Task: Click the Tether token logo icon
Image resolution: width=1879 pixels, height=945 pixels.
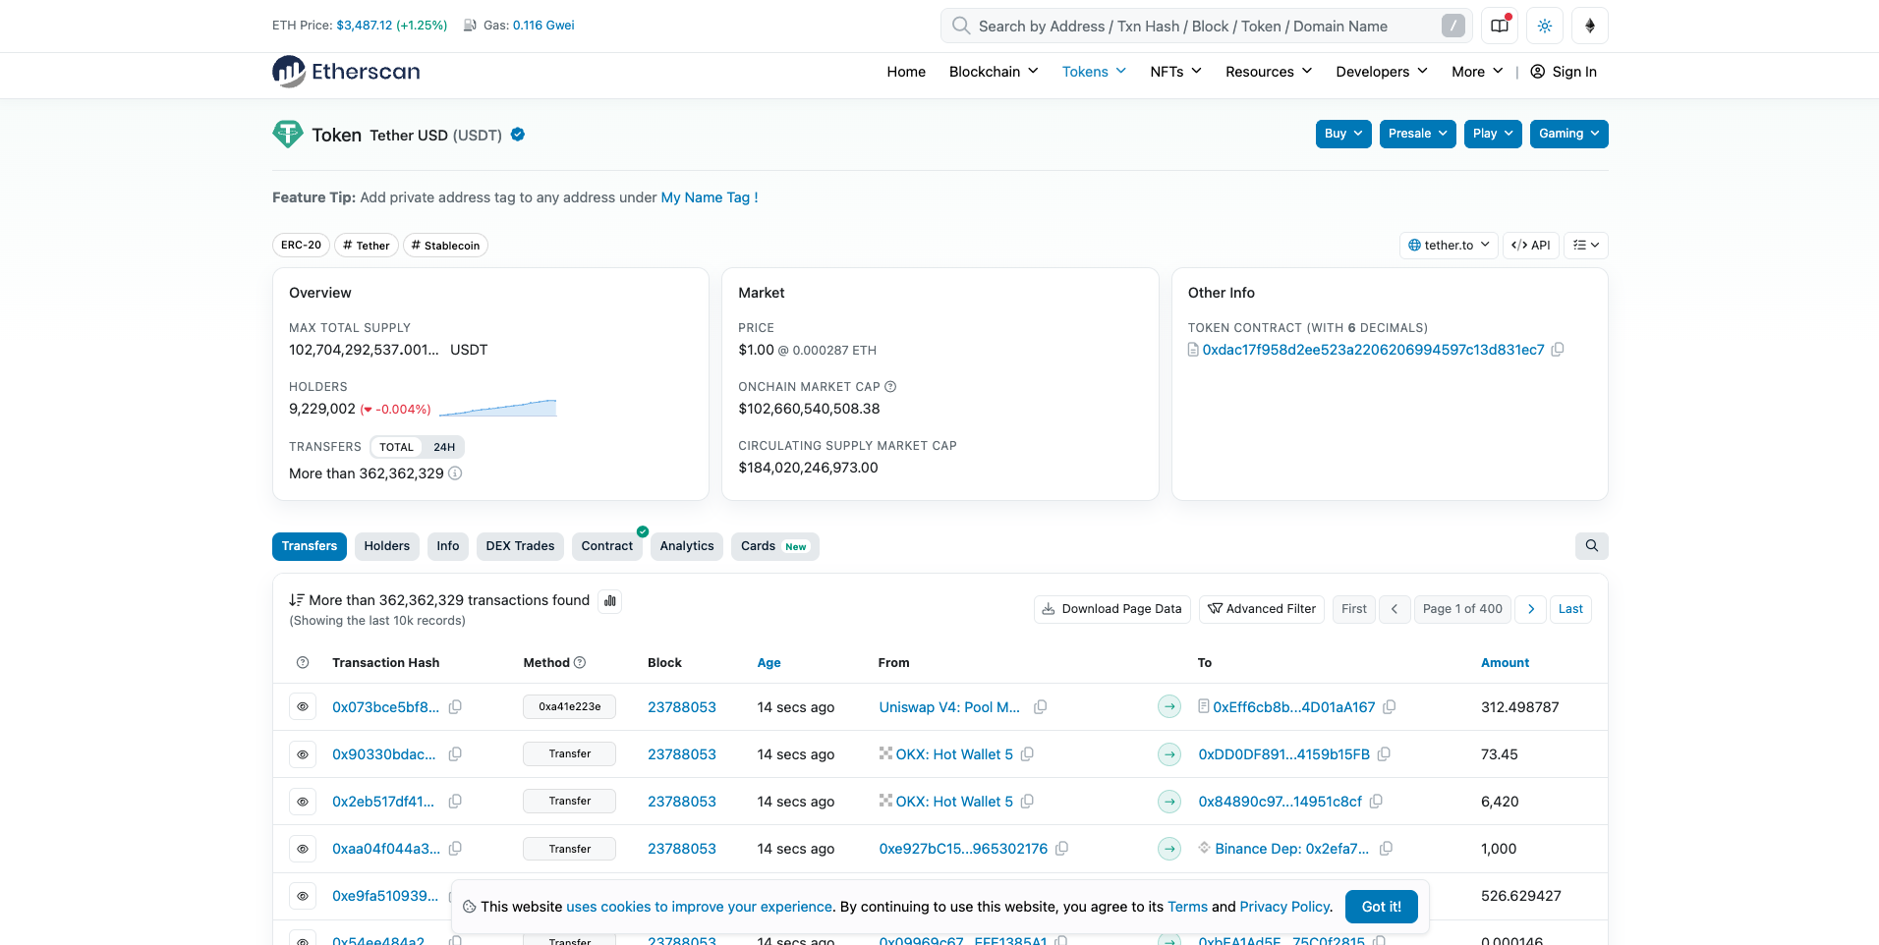Action: pyautogui.click(x=288, y=134)
